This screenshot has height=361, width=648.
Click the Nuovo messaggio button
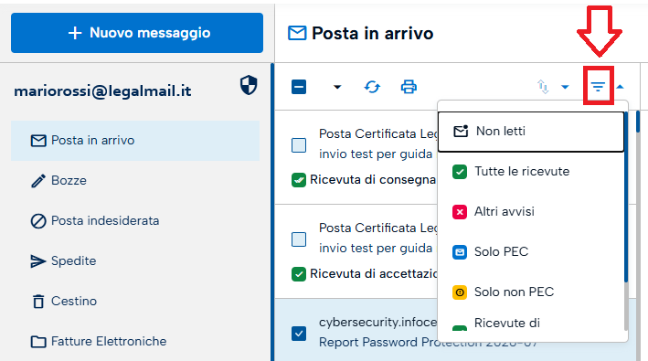pos(137,33)
